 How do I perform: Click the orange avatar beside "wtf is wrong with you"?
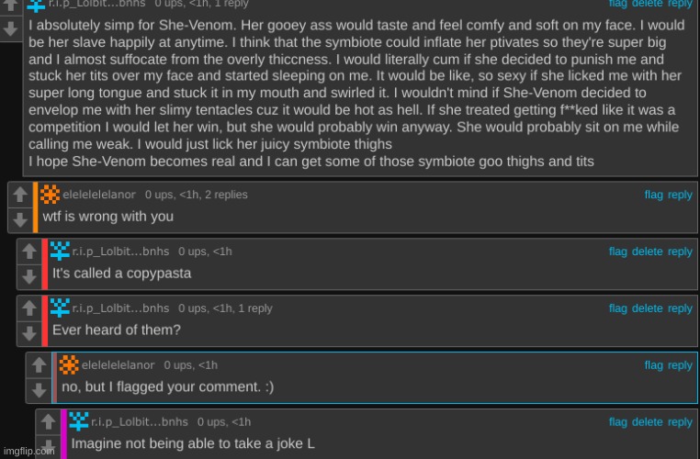point(51,195)
